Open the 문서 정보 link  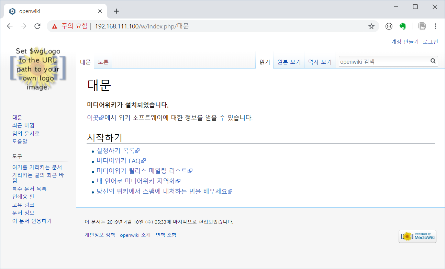tap(23, 213)
